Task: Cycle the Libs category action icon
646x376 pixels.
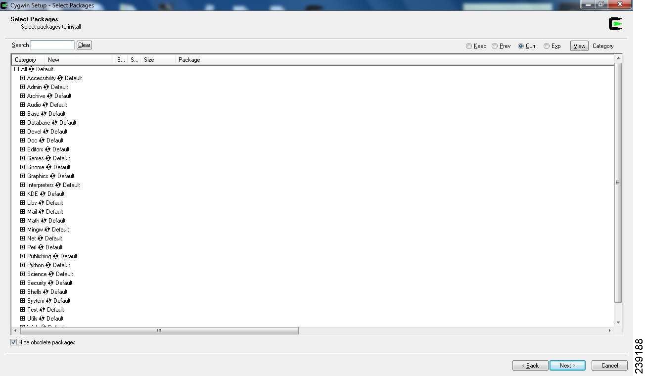Action: click(42, 203)
